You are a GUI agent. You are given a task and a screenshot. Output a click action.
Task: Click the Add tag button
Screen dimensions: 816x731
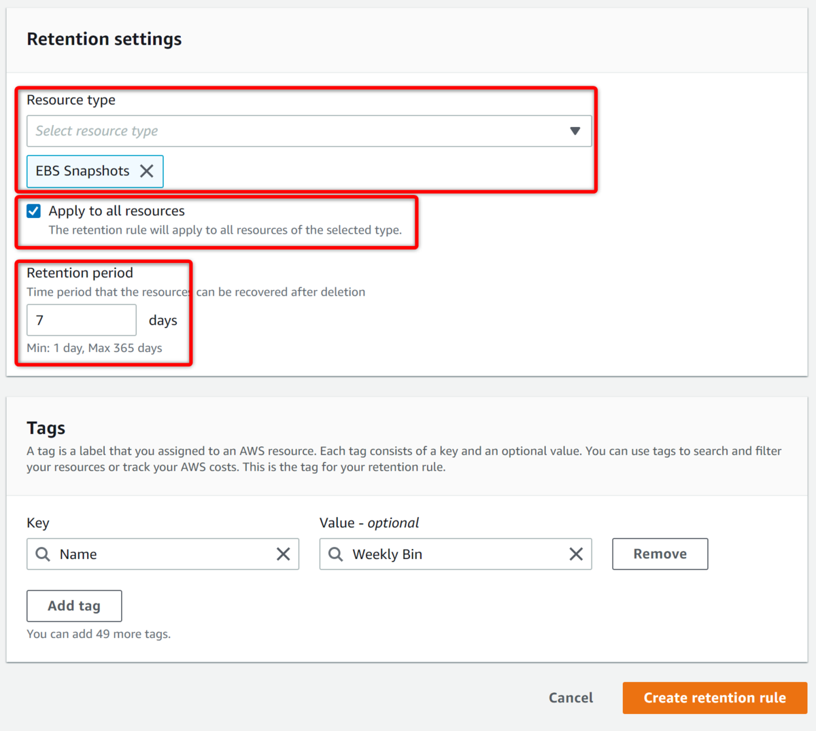coord(74,606)
